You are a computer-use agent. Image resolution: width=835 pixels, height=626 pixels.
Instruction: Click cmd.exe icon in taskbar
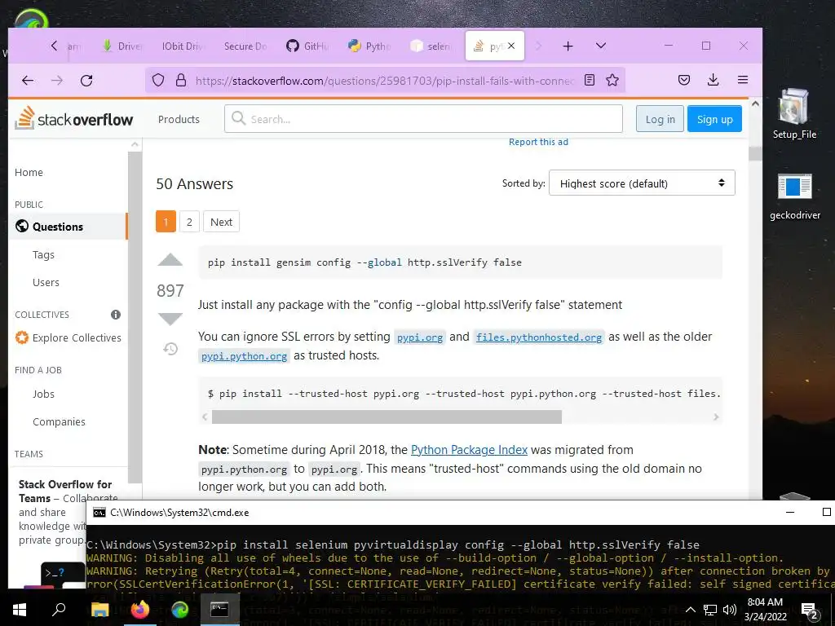coord(219,610)
